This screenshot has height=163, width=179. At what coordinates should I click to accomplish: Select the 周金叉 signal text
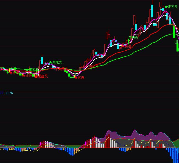point(43,76)
